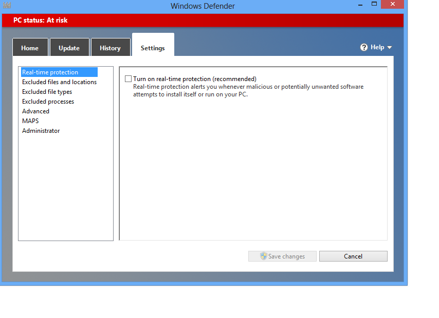Screen dimensions: 439x318
Task: Click the Windows Defender title bar icon
Action: pyautogui.click(x=7, y=5)
